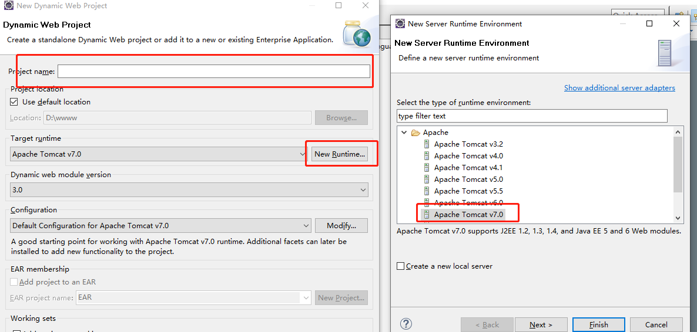Click the Eclipse icon in New Server Runtime title bar
The image size is (697, 332).
(400, 23)
